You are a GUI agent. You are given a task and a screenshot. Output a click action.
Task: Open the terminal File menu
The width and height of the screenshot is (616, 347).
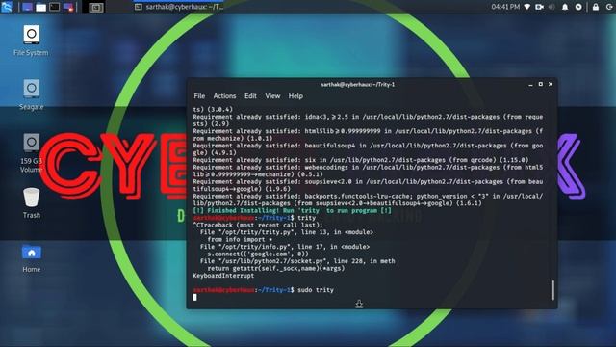[x=199, y=96]
